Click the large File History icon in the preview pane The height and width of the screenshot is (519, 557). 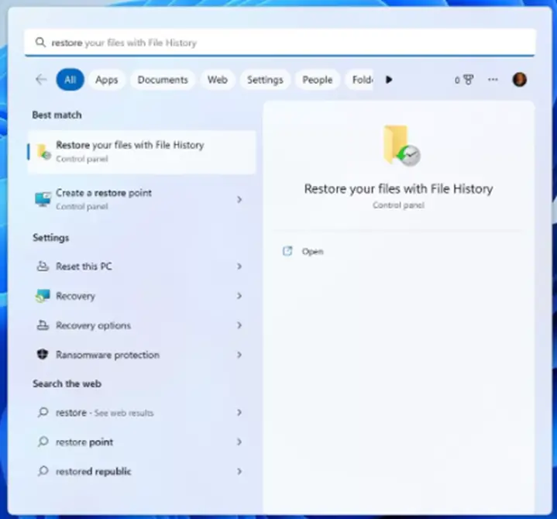tap(401, 146)
